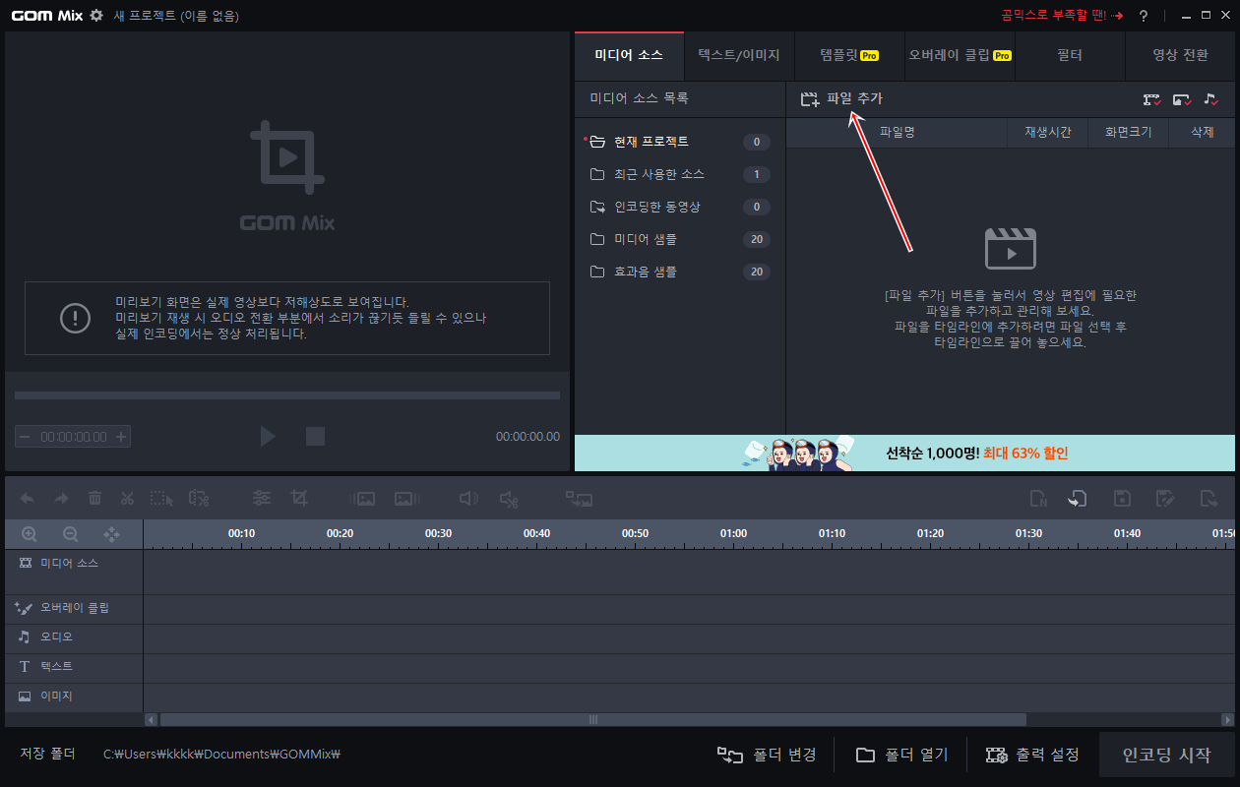
Task: Open the video adjustment sliders icon
Action: pos(262,499)
